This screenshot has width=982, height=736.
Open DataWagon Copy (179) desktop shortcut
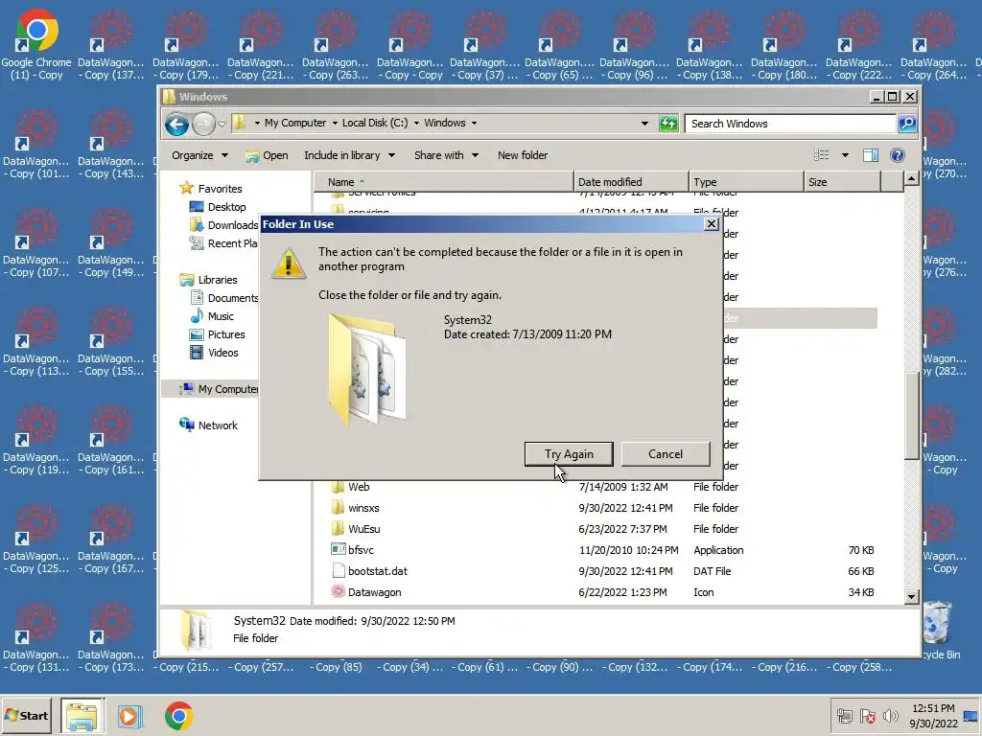(x=186, y=45)
